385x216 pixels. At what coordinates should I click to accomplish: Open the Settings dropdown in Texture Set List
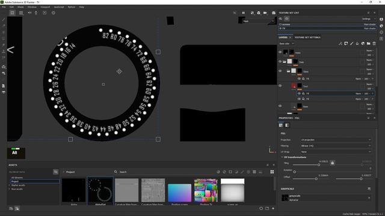click(x=368, y=19)
